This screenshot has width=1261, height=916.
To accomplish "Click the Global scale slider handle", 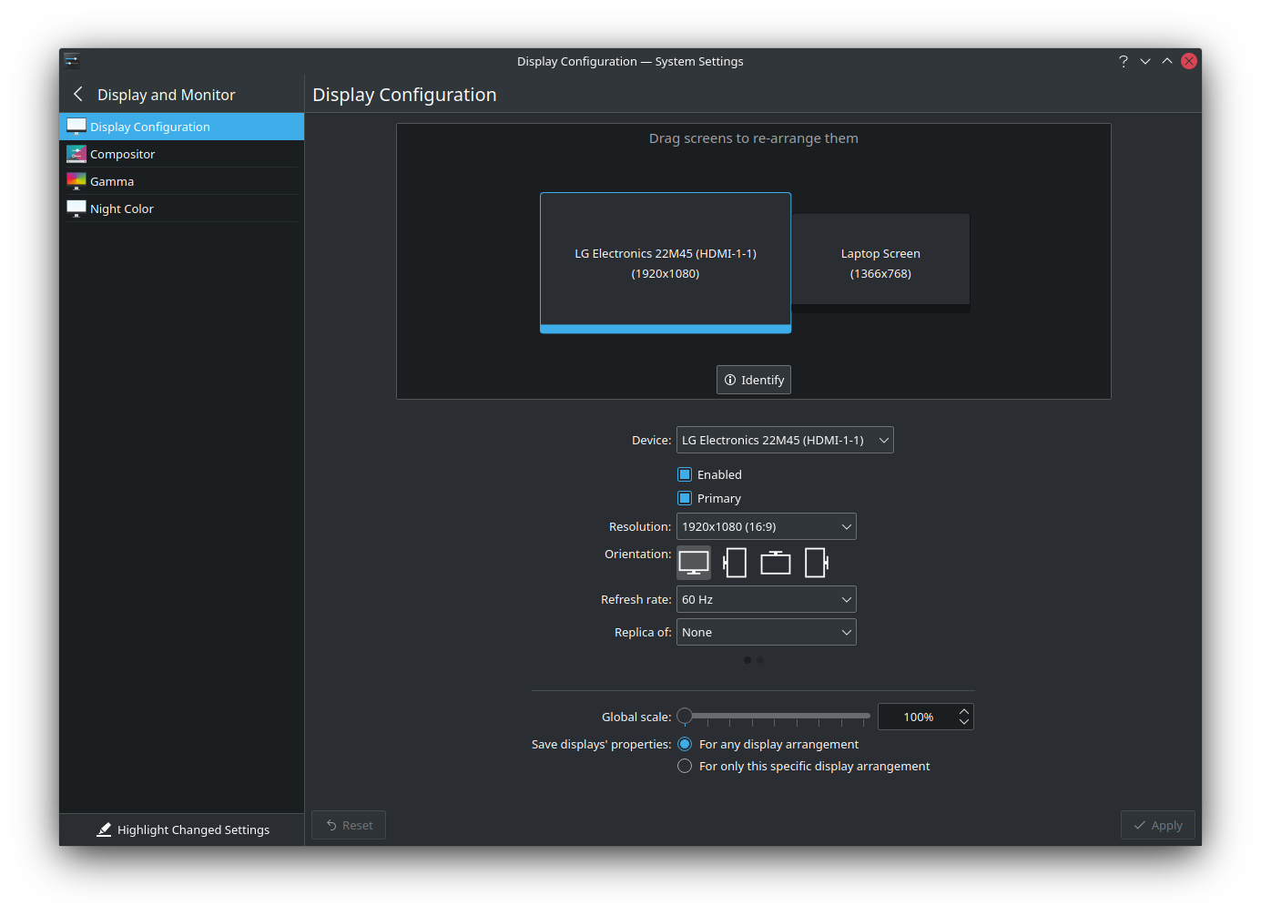I will pyautogui.click(x=685, y=716).
